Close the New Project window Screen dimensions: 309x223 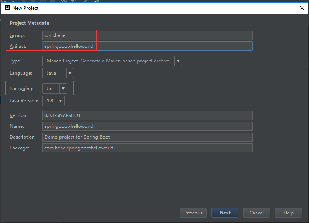coord(302,8)
